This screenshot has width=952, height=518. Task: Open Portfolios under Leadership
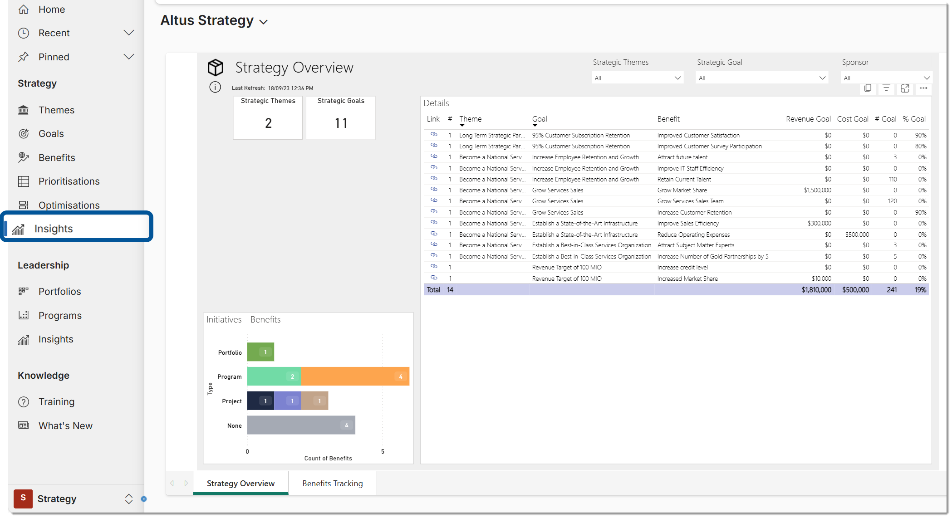pos(59,292)
